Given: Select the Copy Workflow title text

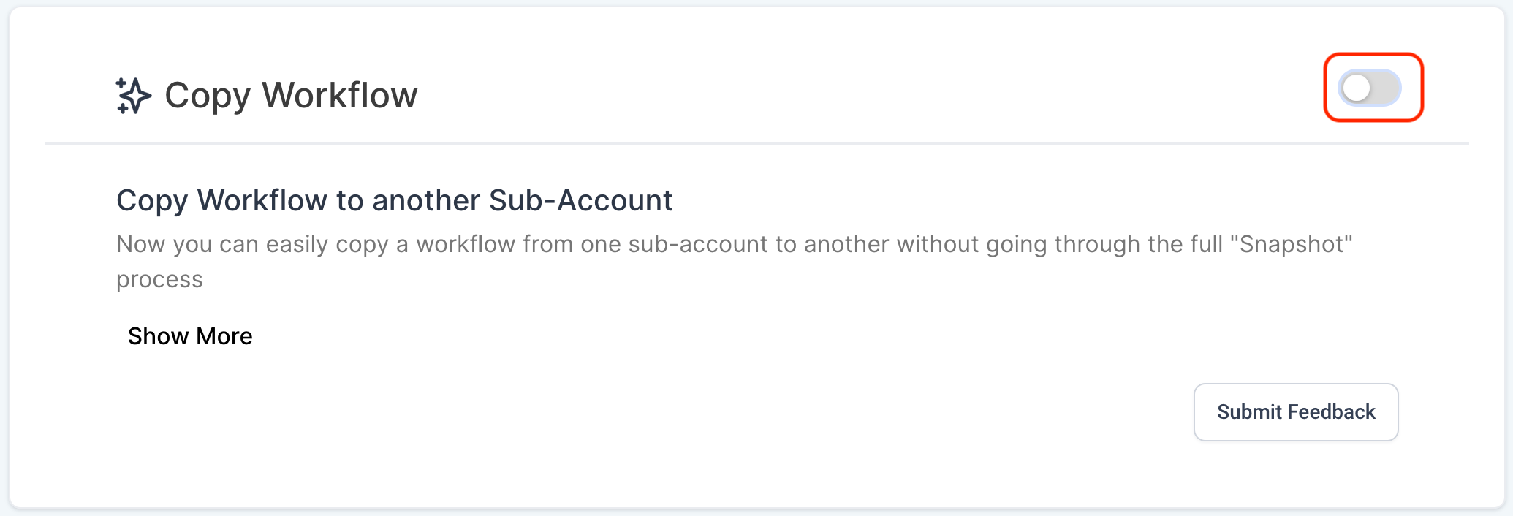Looking at the screenshot, I should [291, 96].
